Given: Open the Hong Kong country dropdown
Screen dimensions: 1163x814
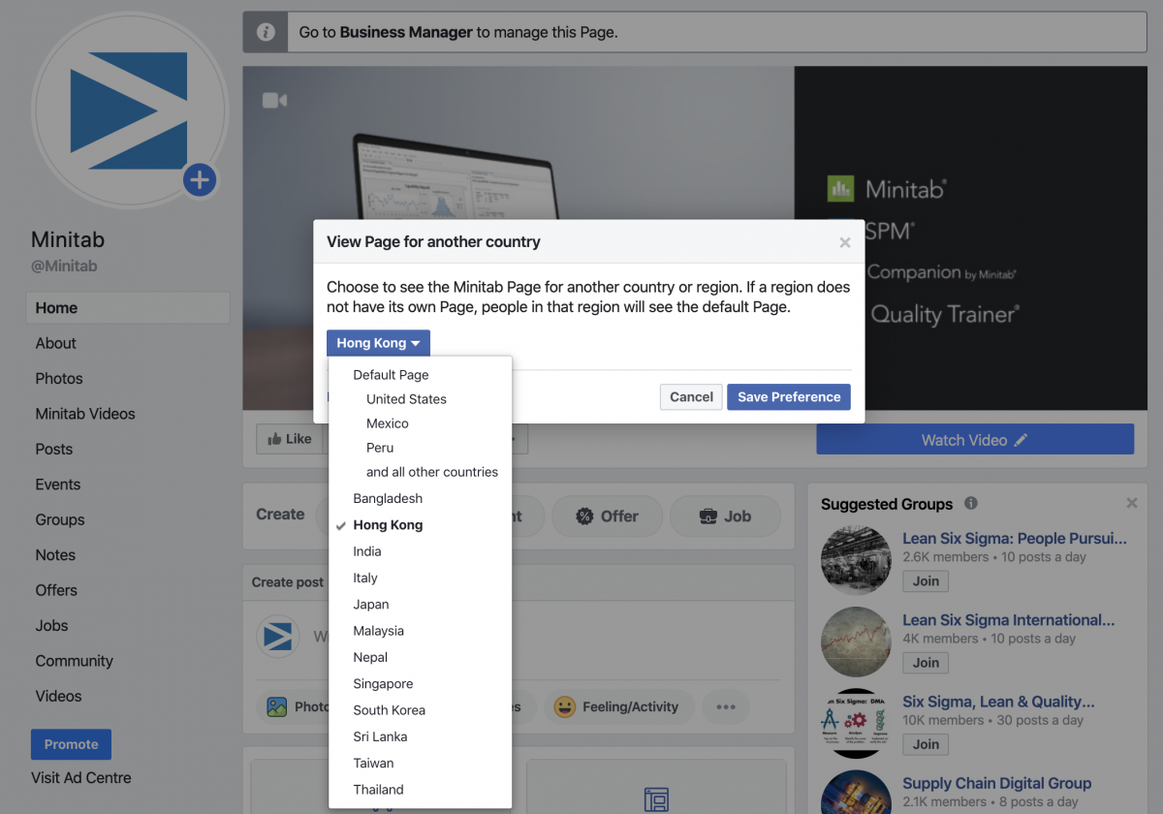Looking at the screenshot, I should point(378,343).
